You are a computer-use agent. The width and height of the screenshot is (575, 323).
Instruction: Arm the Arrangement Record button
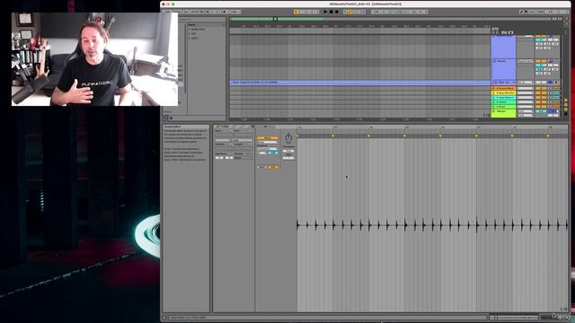pos(337,12)
